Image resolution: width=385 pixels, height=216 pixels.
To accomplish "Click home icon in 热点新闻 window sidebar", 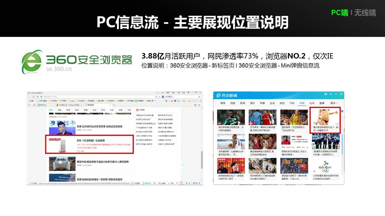I will [342, 112].
